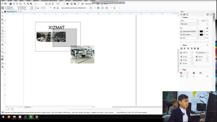Toggle underline in the Text docker
This screenshot has height=122, width=217.
[207, 28]
